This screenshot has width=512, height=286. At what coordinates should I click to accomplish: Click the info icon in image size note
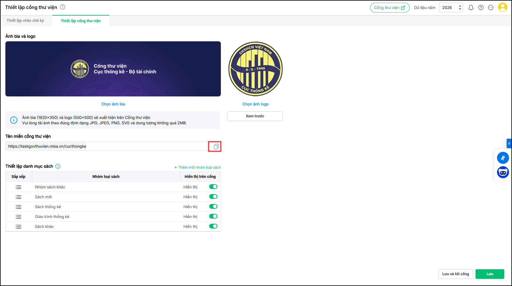tap(14, 120)
